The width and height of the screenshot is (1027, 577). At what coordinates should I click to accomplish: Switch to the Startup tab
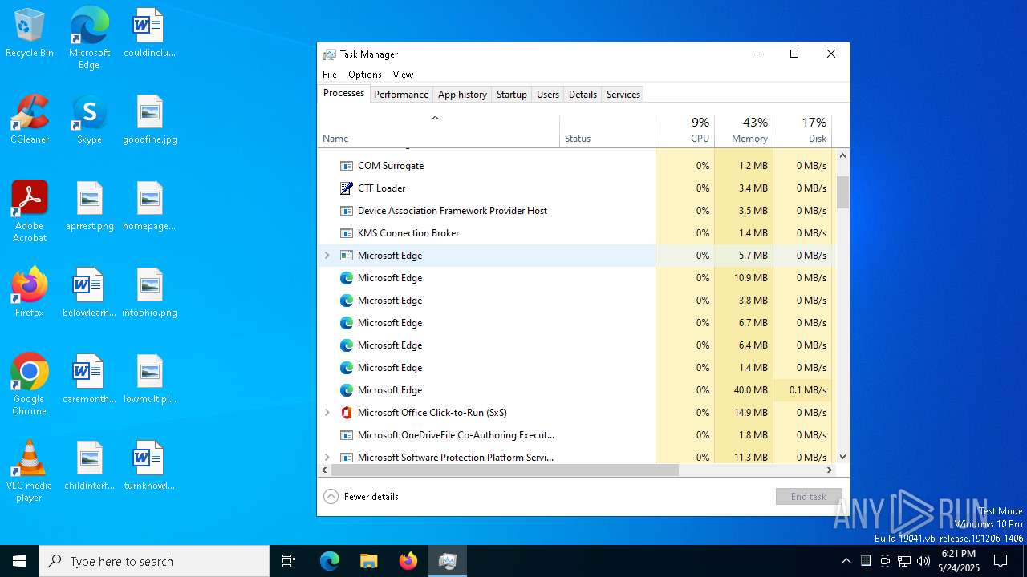tap(512, 95)
